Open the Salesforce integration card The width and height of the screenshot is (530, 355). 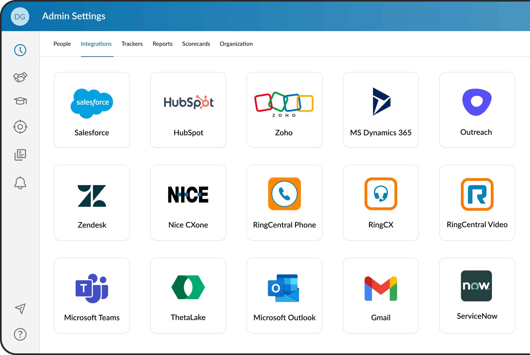(92, 110)
